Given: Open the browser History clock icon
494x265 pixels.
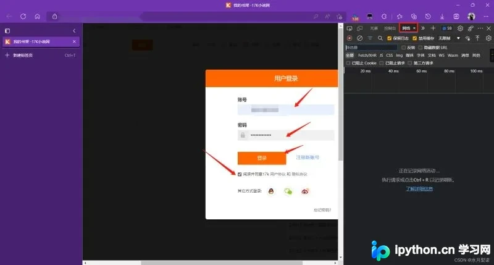Looking at the screenshot, I should click(x=428, y=17).
